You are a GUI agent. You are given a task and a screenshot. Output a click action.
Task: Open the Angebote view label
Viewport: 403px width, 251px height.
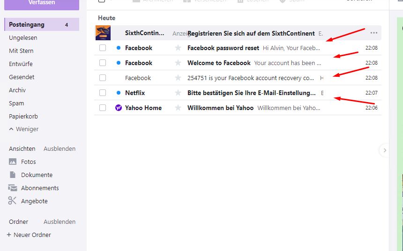pos(34,201)
